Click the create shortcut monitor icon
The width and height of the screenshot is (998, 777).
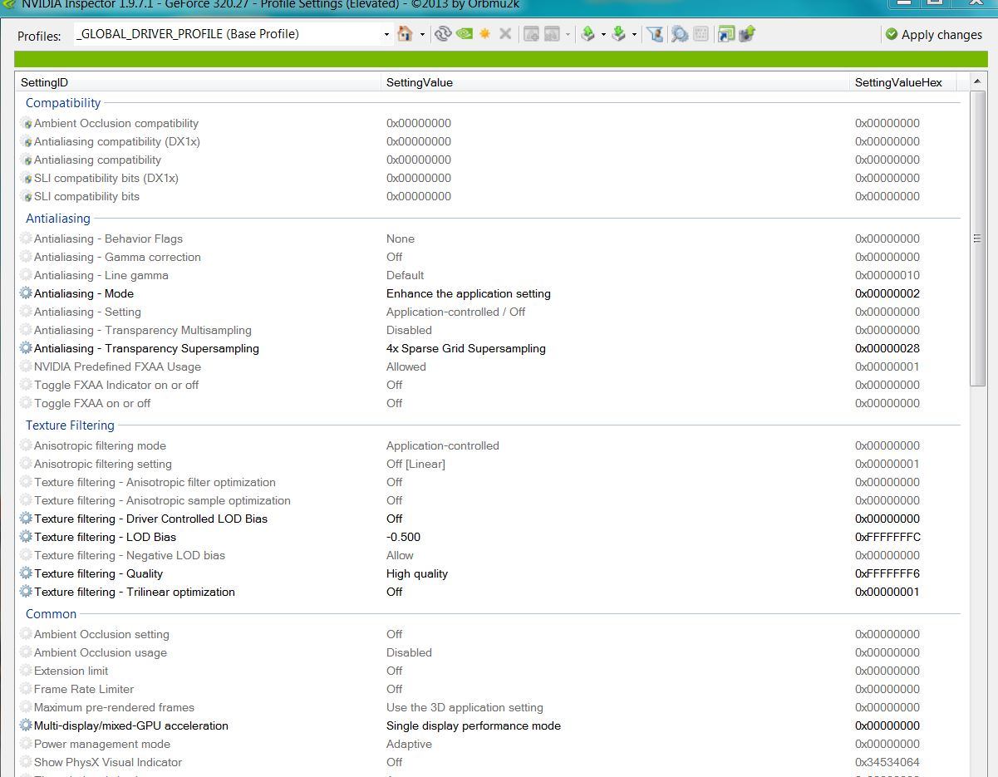[725, 34]
